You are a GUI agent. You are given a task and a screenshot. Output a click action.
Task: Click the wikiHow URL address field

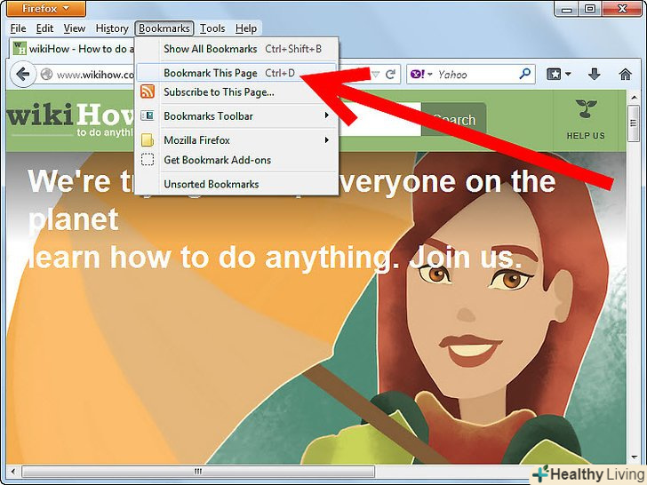[95, 75]
